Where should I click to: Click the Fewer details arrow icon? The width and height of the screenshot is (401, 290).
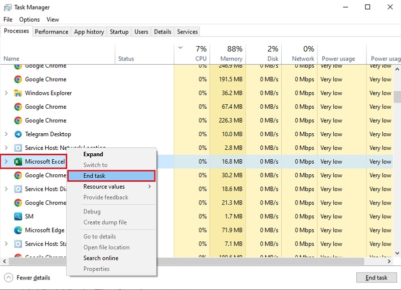click(9, 277)
